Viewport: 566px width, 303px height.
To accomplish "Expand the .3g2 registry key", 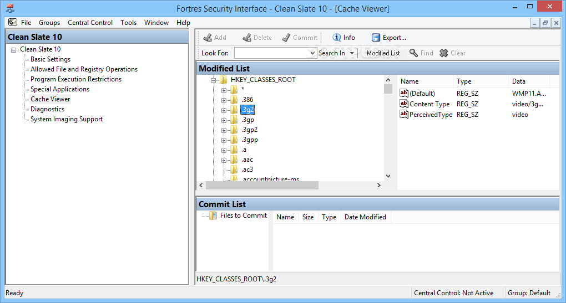I will 224,110.
